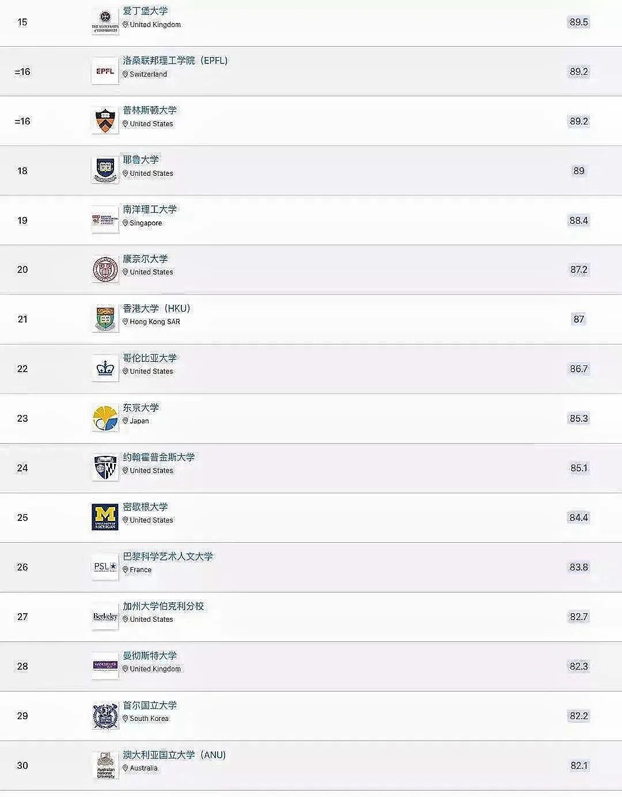Click the Johns Hopkins shield logo
The height and width of the screenshot is (797, 622).
(x=105, y=468)
